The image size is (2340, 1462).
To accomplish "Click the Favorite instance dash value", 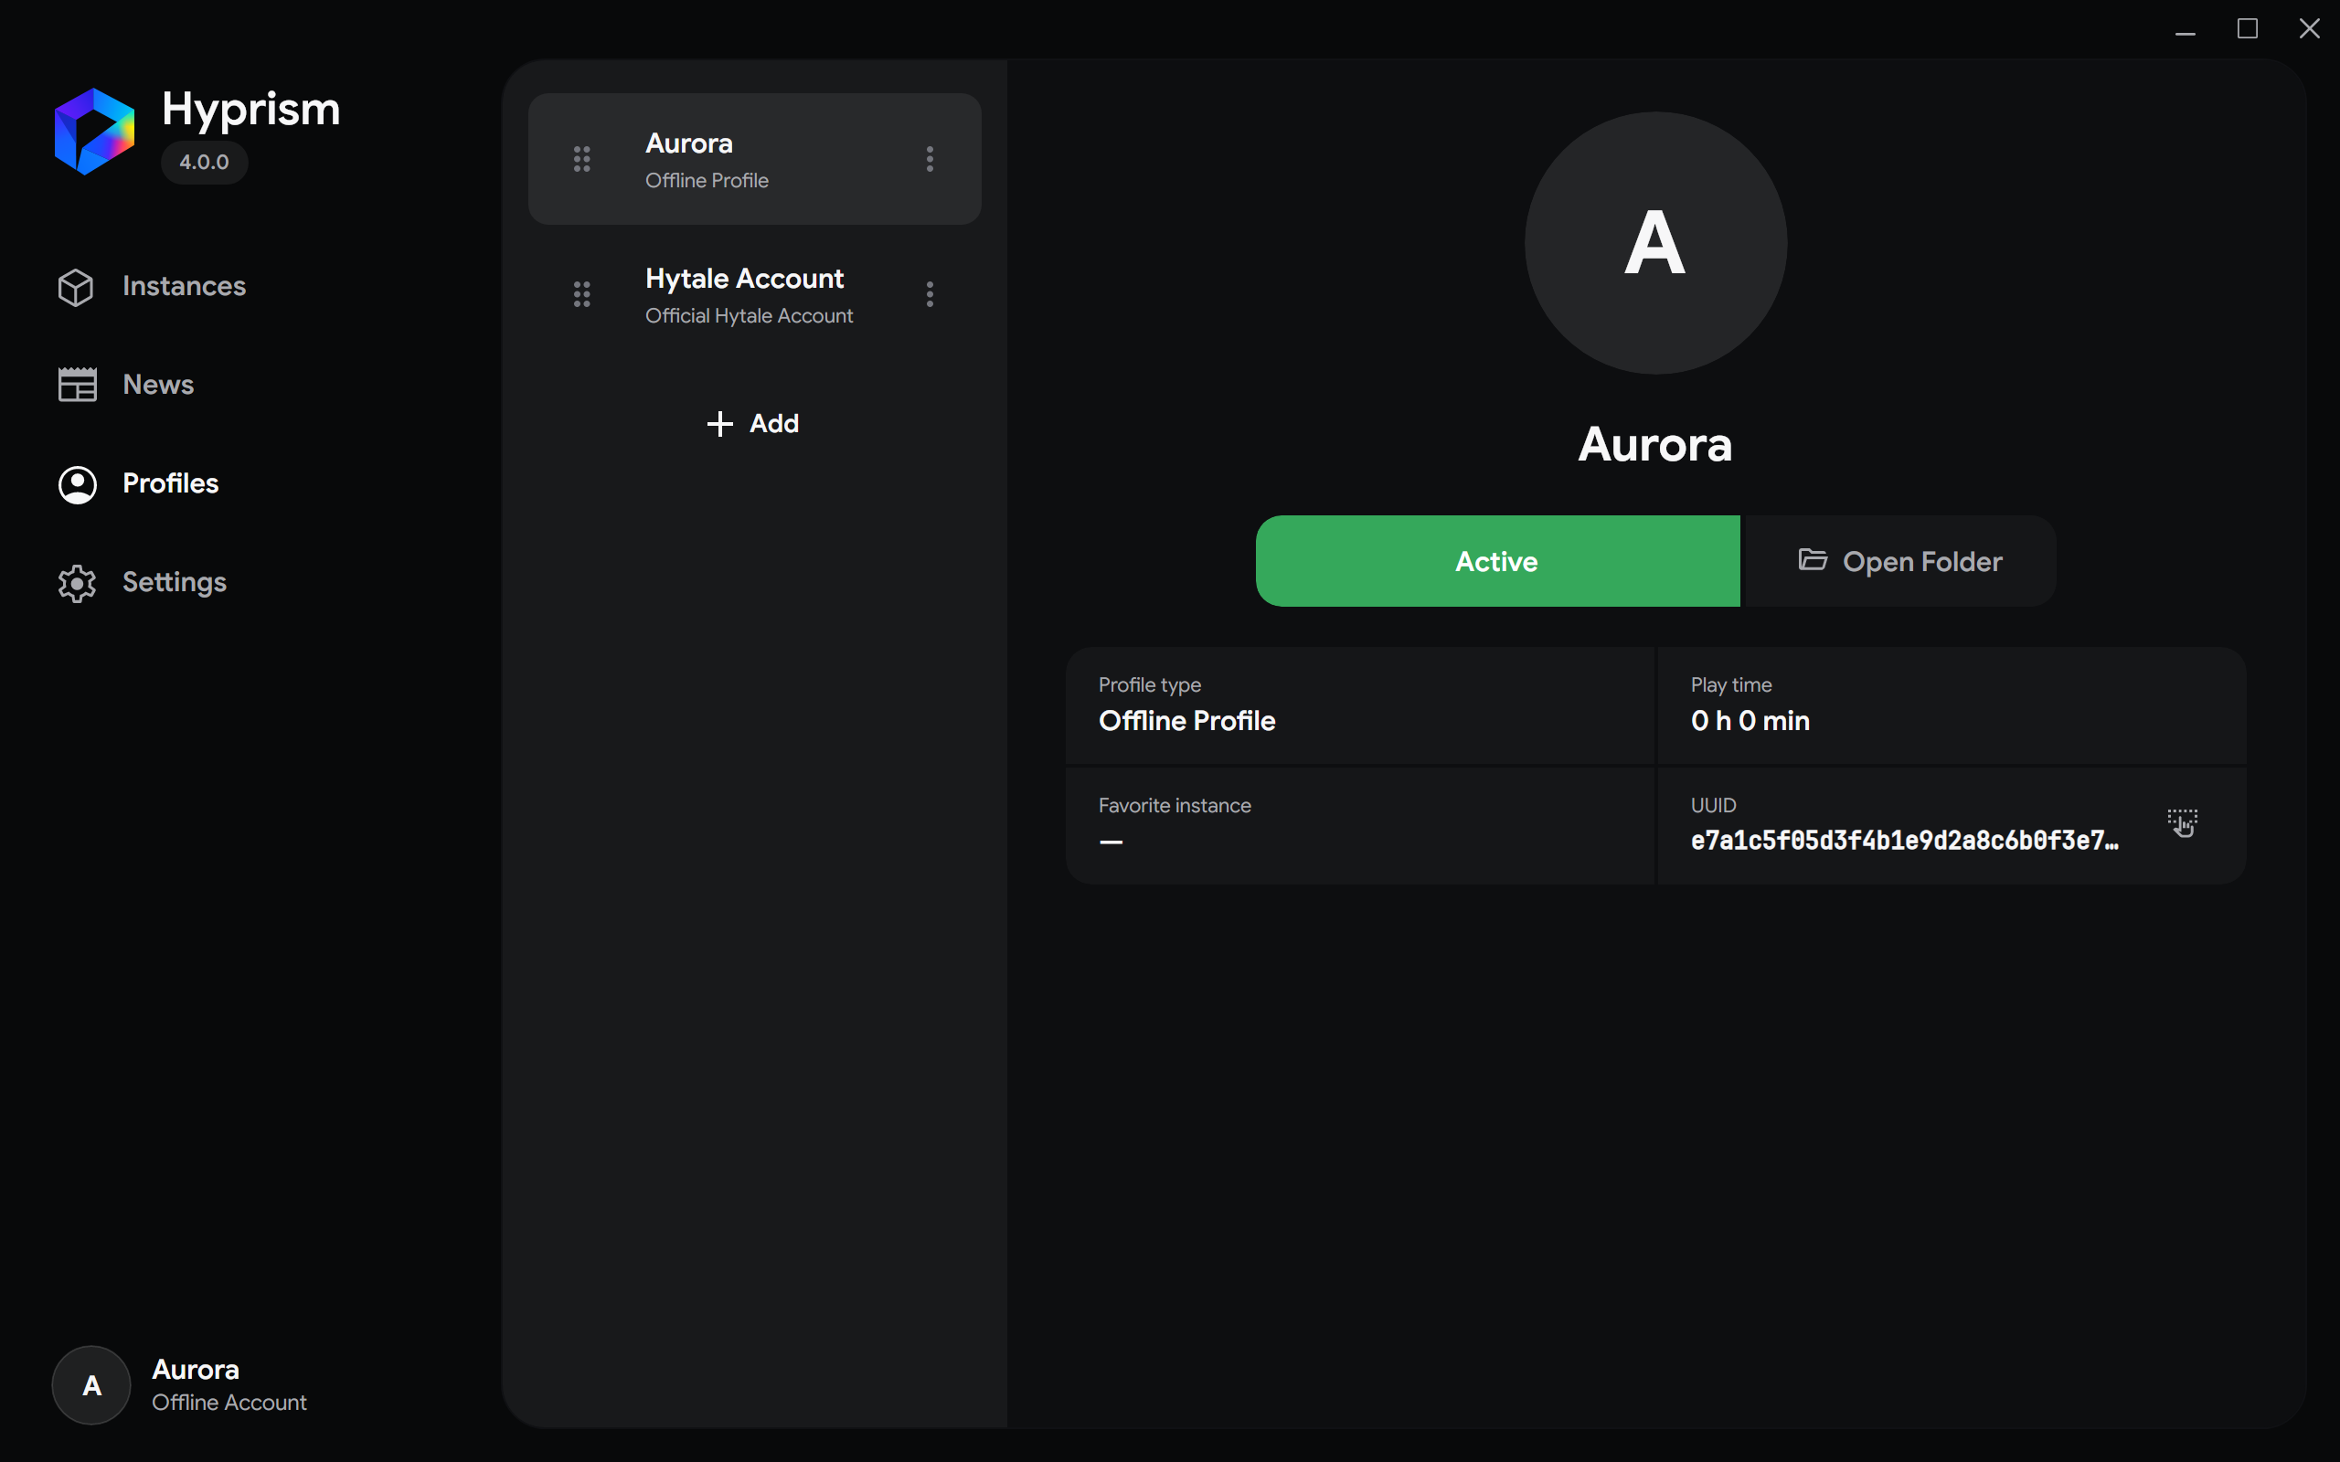I will [1111, 842].
